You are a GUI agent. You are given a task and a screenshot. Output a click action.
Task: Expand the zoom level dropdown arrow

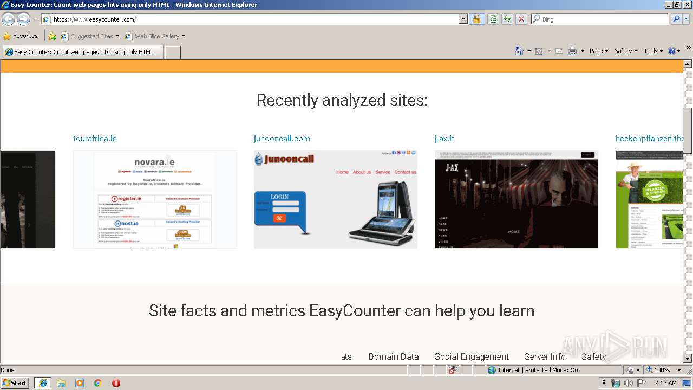coord(679,370)
